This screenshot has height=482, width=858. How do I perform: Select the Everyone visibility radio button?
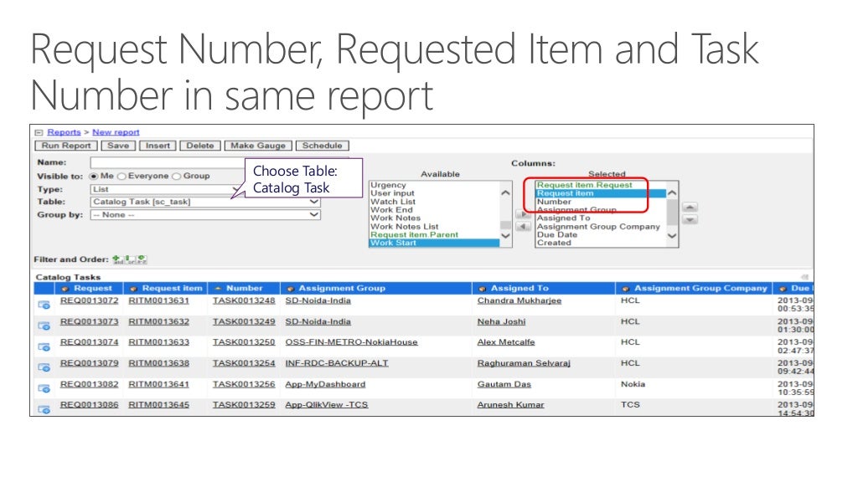pos(121,176)
